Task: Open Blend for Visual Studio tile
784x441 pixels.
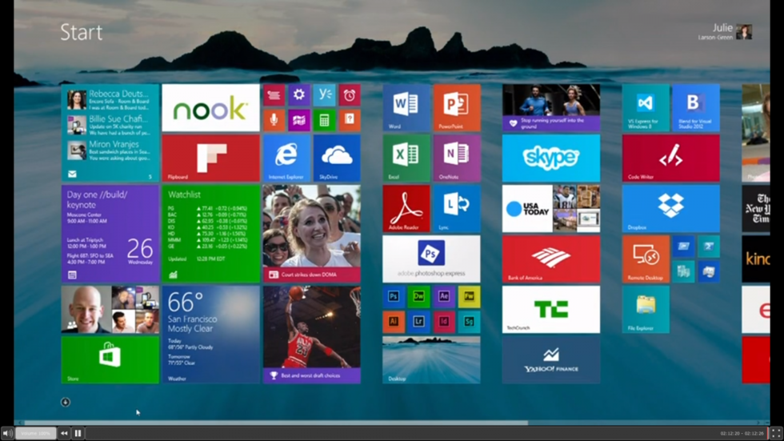Action: pyautogui.click(x=696, y=107)
